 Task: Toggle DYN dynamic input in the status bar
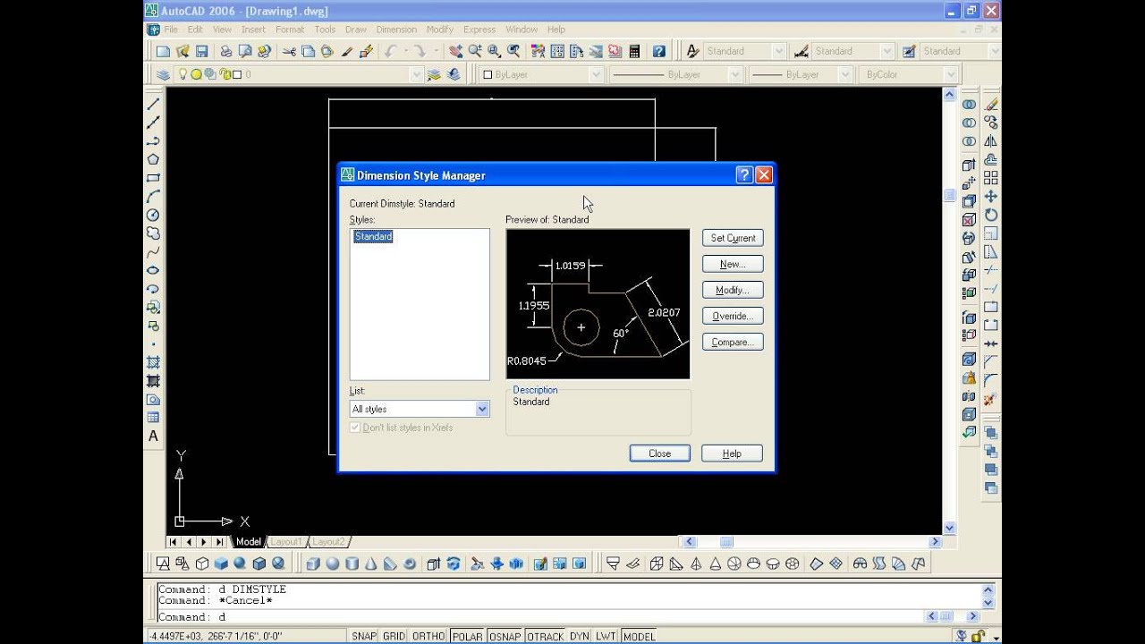click(580, 636)
